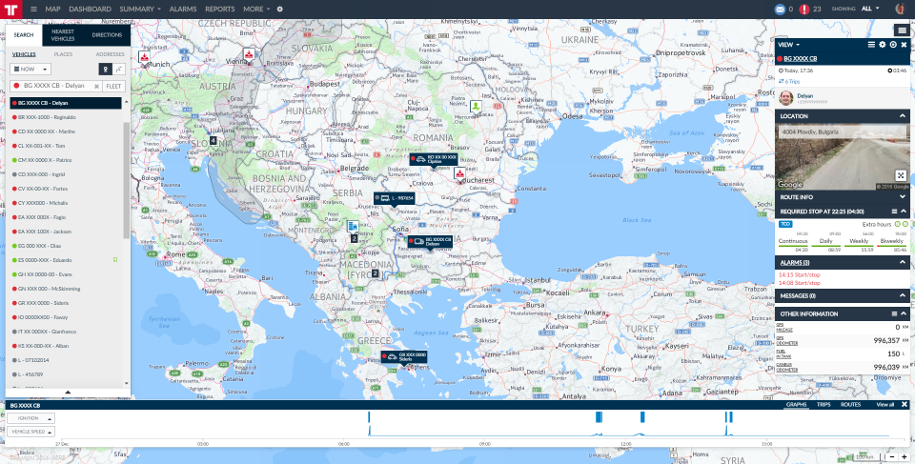915x464 pixels.
Task: Expand the street view image fullscreen
Action: pyautogui.click(x=901, y=175)
